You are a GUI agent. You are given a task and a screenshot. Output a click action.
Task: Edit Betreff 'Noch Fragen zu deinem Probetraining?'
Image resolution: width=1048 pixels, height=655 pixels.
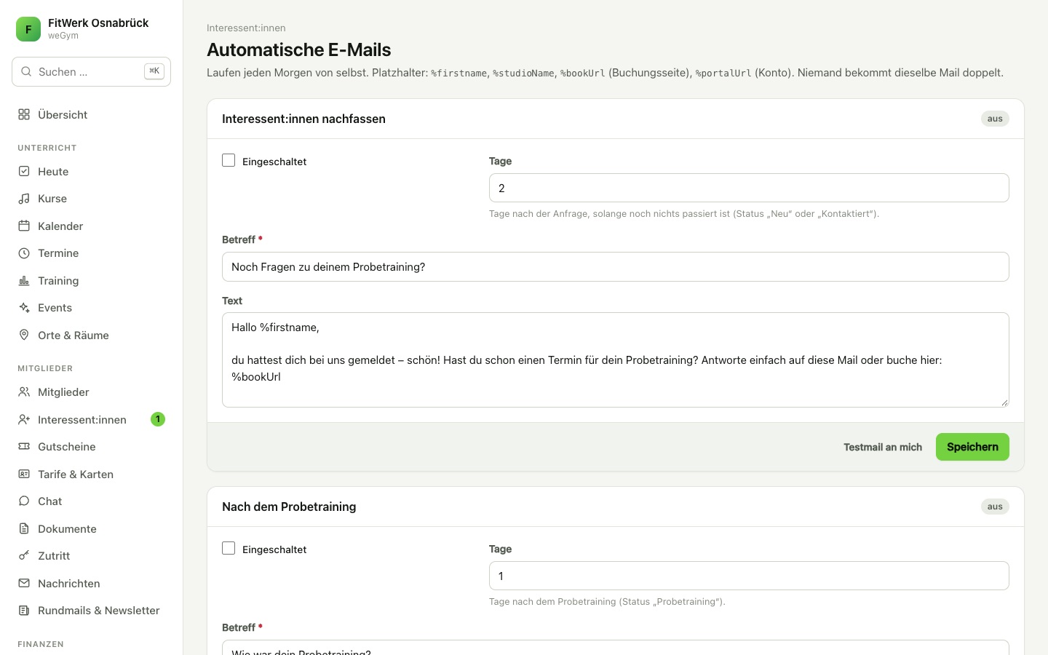pyautogui.click(x=616, y=266)
